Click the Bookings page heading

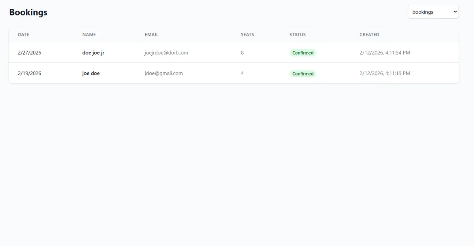point(28,12)
